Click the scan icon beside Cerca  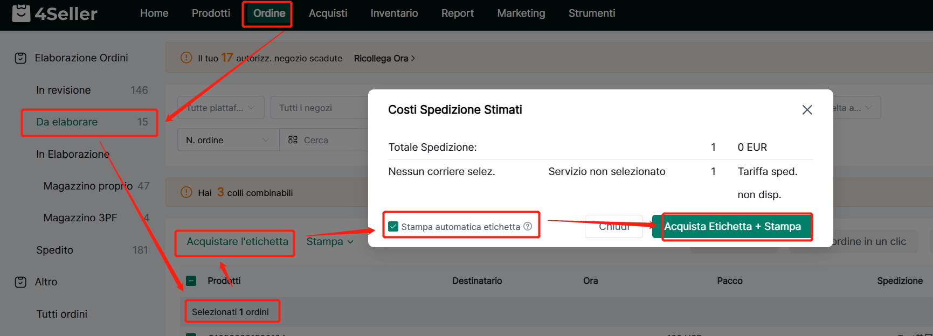[x=293, y=140]
